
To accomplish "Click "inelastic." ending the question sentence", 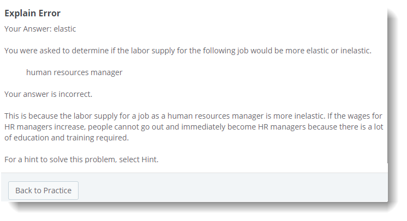I will click(354, 51).
